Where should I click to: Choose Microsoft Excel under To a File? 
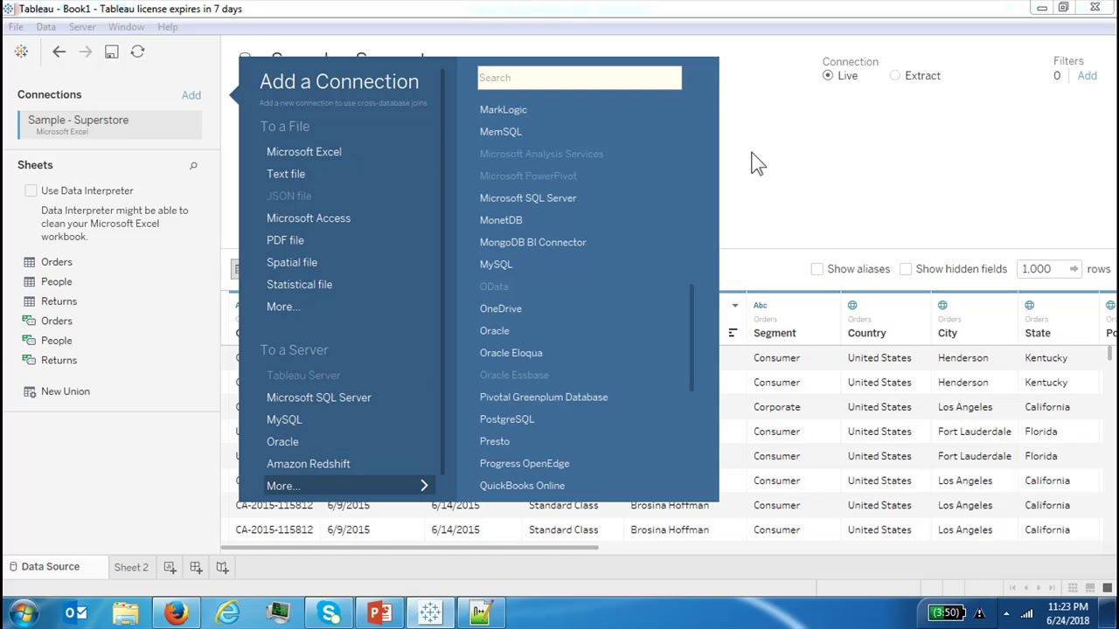click(x=303, y=152)
